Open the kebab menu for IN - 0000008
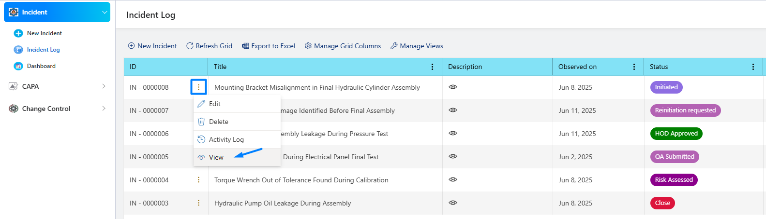Image resolution: width=766 pixels, height=219 pixels. click(x=198, y=87)
